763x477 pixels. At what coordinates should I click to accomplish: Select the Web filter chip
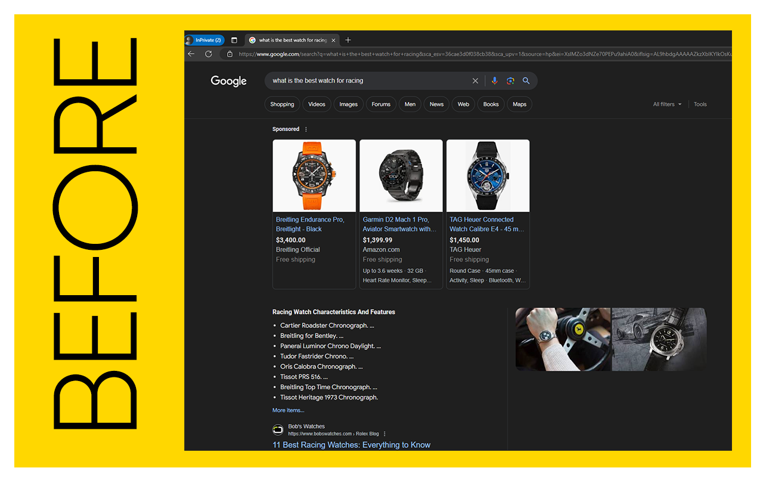[463, 104]
